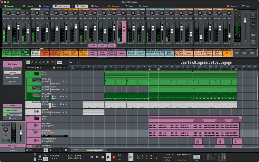The width and height of the screenshot is (259, 162).
Task: Toggle the Track Panel tab
Action: pos(61,6)
